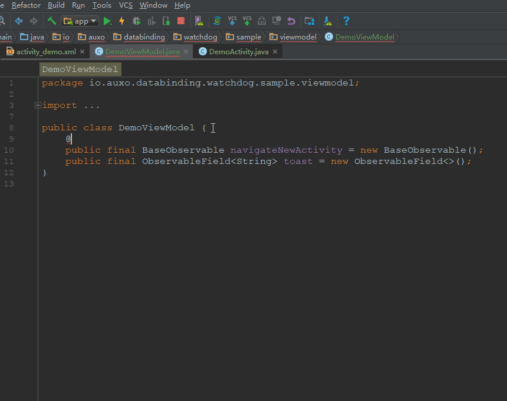Viewport: 507px width, 401px height.
Task: Click the DemoViewModel breadcrumb class
Action: [360, 37]
